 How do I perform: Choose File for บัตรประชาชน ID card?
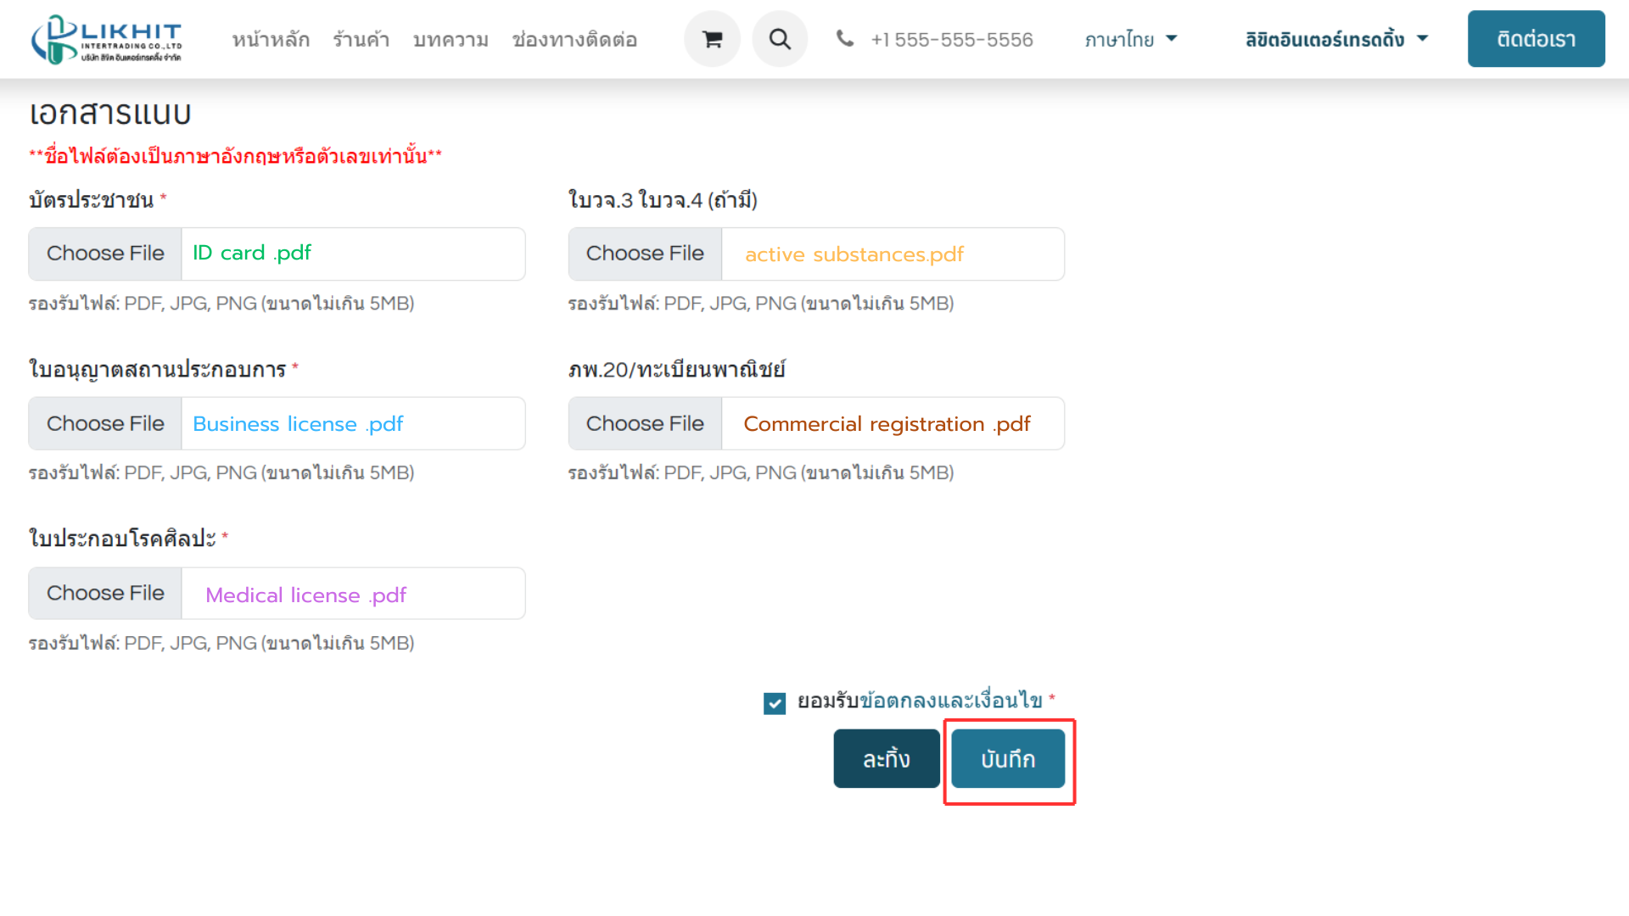click(105, 254)
